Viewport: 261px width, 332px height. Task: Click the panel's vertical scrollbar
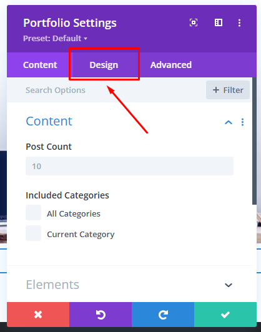[254, 141]
